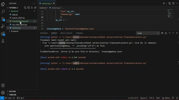
Task: Refresh the Explorer file tree
Action: pyautogui.click(x=32, y=7)
